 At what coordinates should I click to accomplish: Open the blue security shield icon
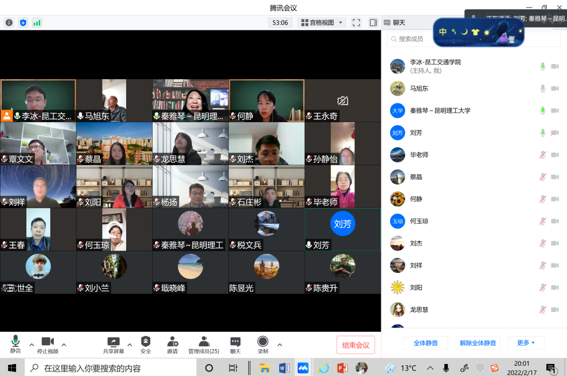[23, 22]
